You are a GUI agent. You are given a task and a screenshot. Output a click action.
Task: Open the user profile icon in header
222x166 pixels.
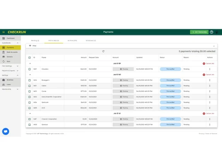point(217,32)
